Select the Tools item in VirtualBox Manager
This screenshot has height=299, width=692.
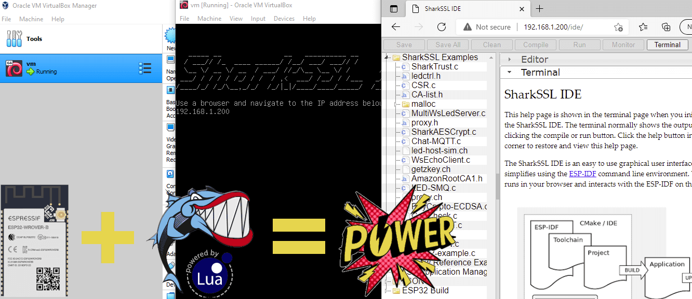coord(81,39)
